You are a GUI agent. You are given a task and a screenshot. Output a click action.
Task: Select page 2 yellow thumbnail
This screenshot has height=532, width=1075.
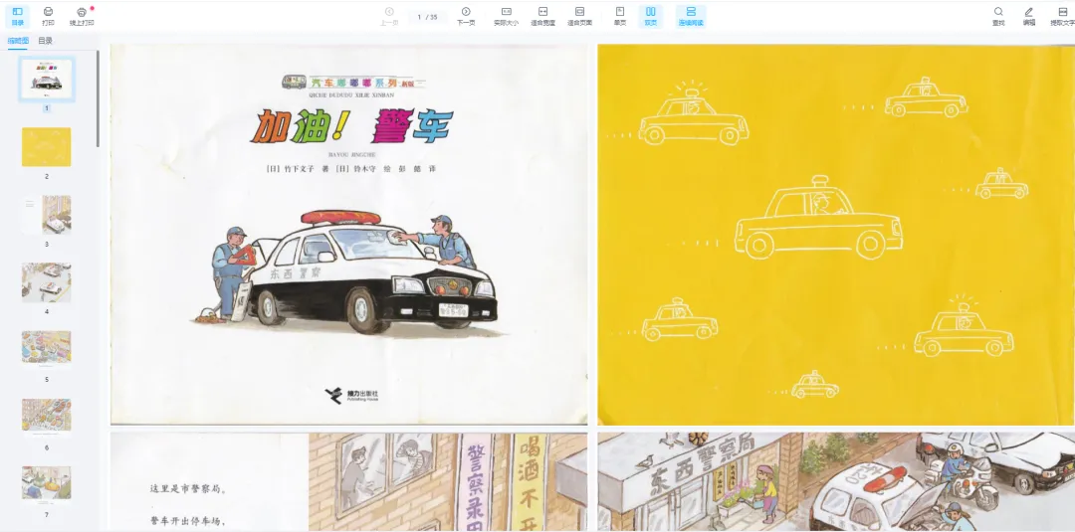pos(47,146)
